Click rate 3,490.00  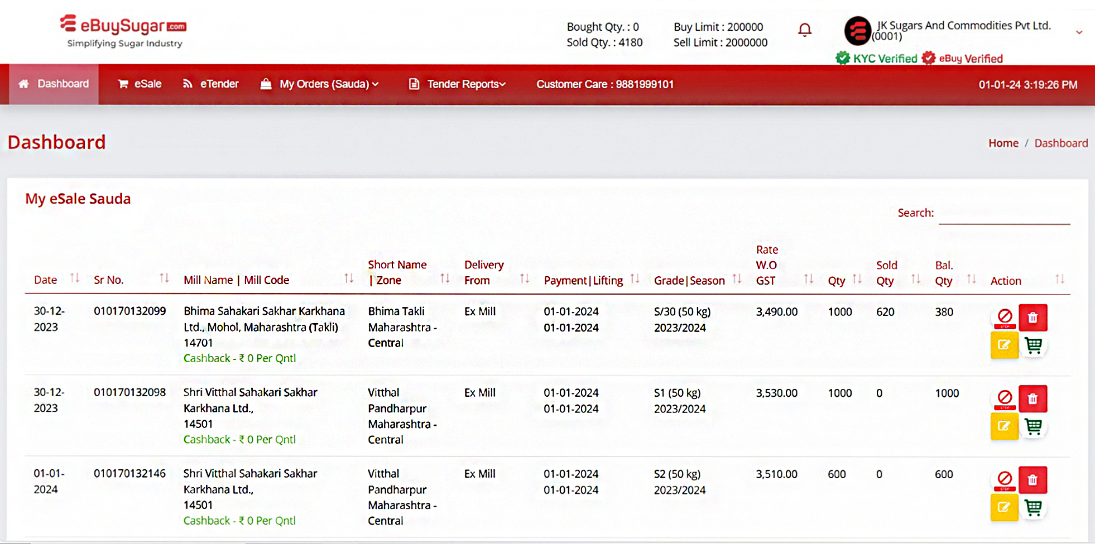[x=776, y=312]
